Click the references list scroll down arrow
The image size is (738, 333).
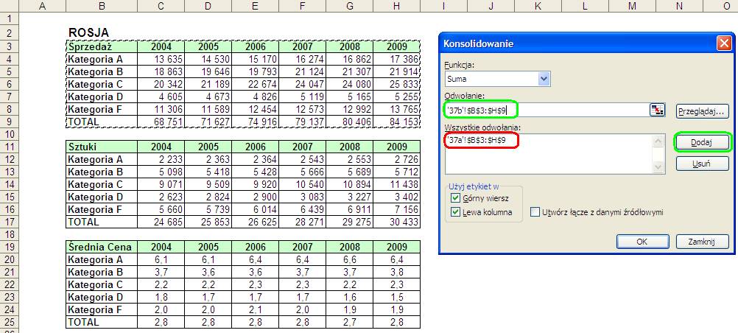coord(658,166)
